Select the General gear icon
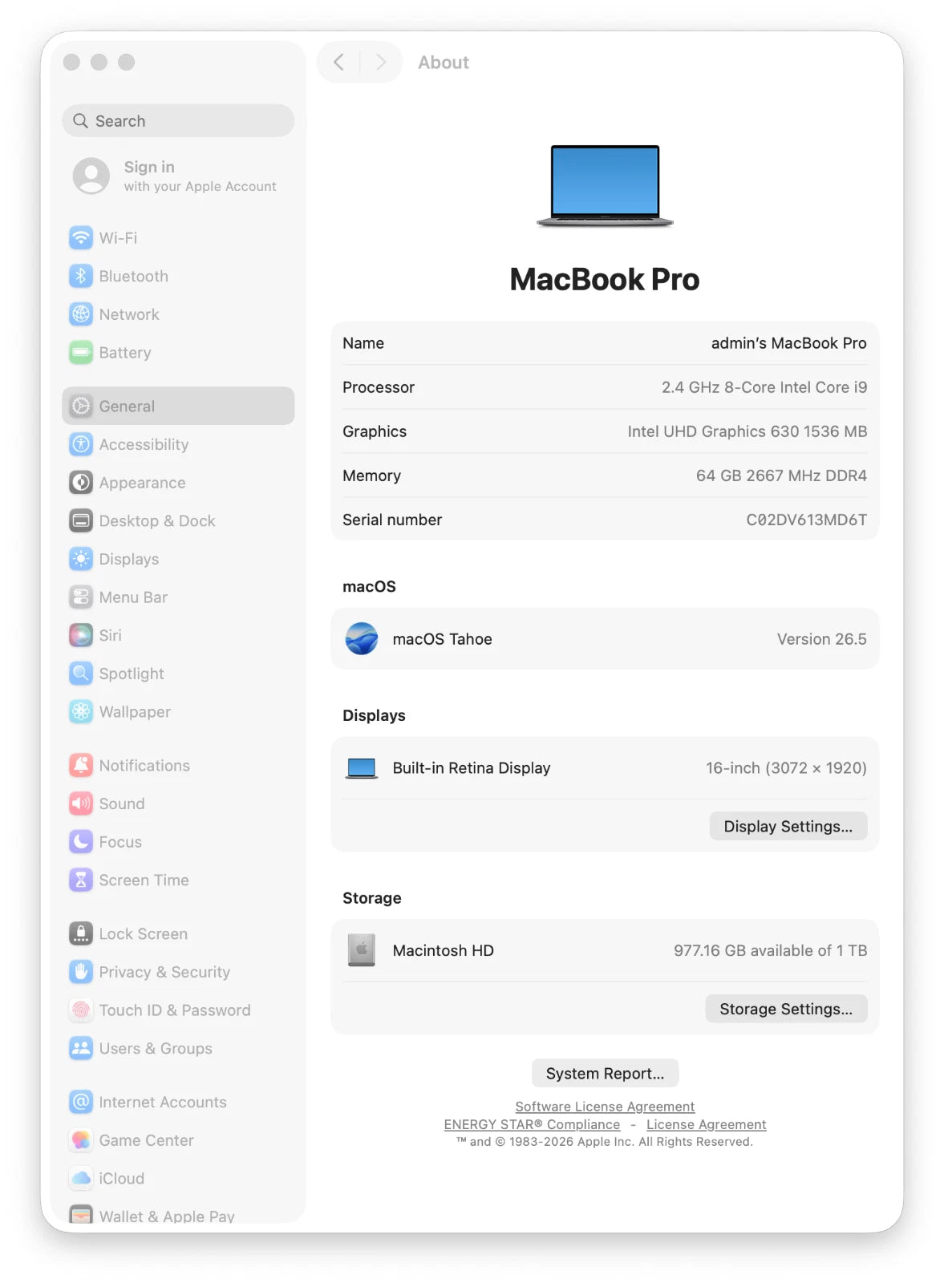 pyautogui.click(x=81, y=406)
